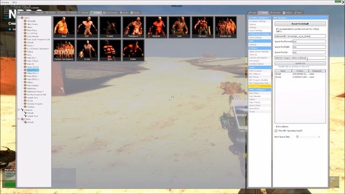Open Black Mesa category in NPC tree
The image size is (345, 194).
[32, 30]
